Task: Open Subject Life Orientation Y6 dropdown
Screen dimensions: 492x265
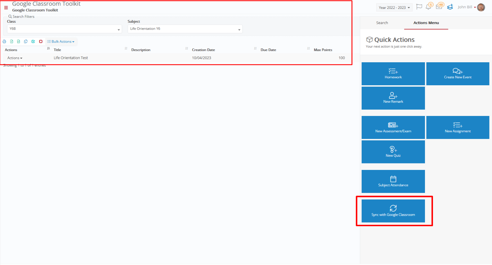Action: click(185, 29)
